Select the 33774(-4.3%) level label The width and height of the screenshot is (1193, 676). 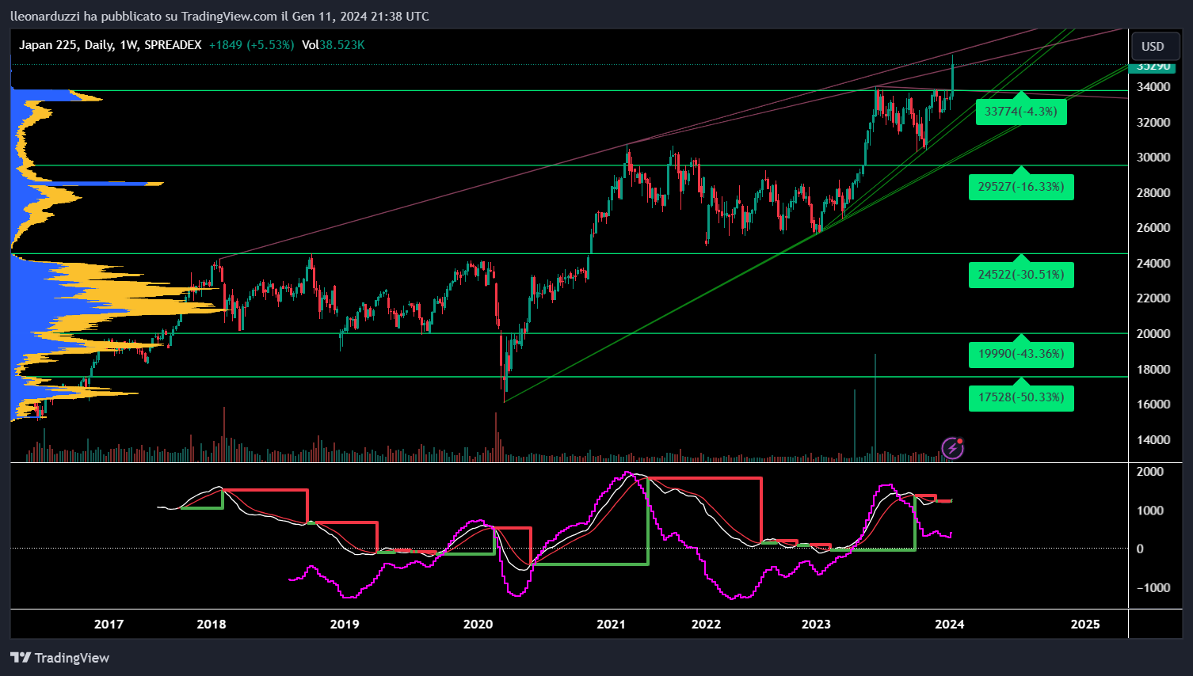click(x=1021, y=112)
